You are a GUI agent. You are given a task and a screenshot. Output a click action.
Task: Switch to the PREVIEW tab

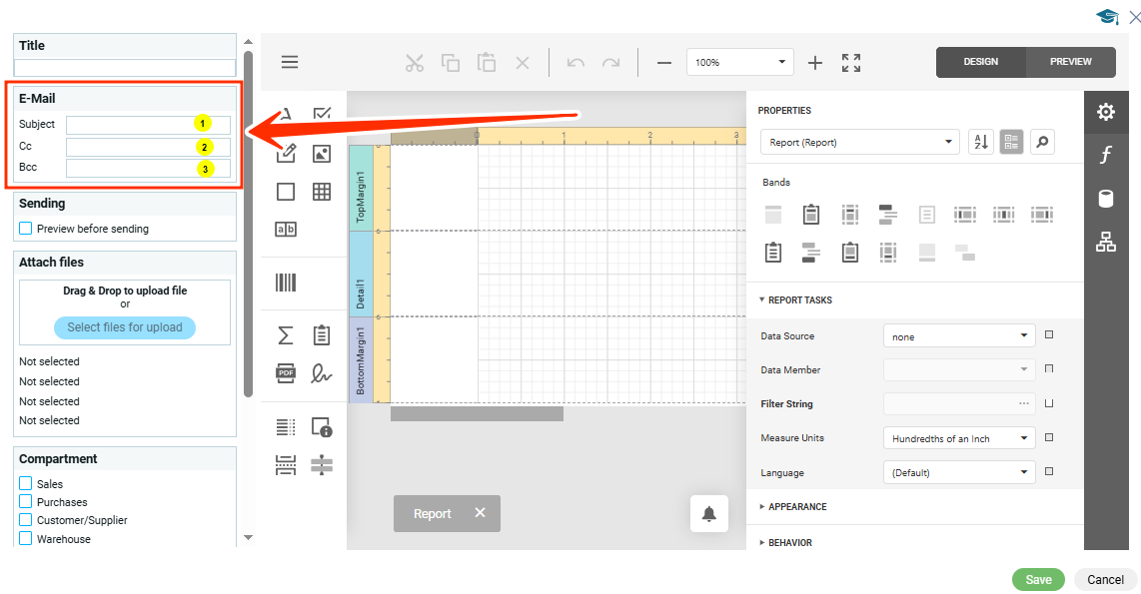pos(1070,62)
